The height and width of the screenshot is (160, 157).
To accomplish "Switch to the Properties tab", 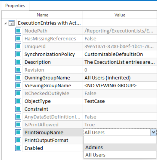I will [x=15, y=6].
